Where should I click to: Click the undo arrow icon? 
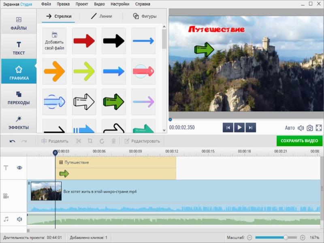coord(13,141)
